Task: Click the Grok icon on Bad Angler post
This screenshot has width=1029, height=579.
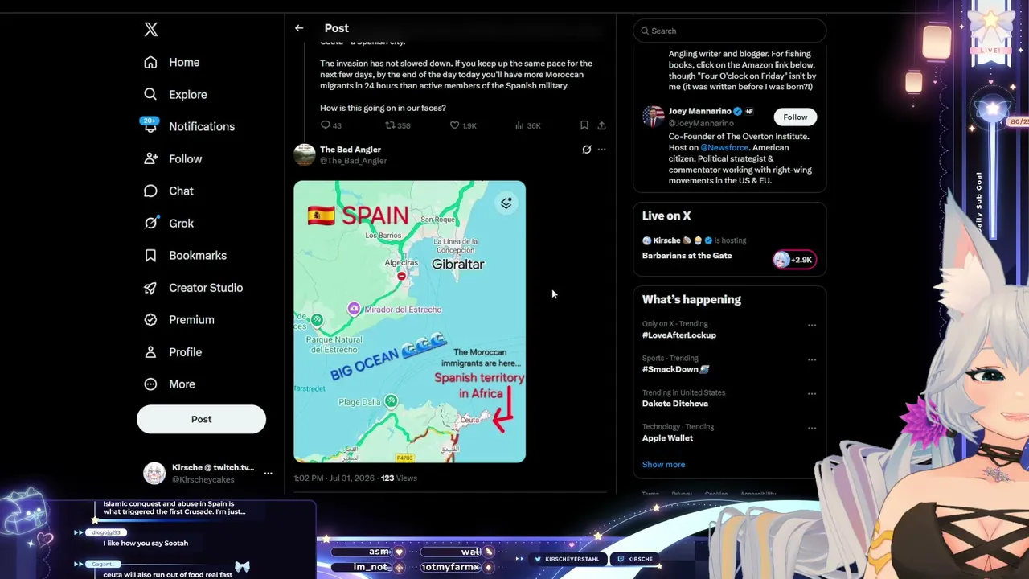Action: click(587, 150)
